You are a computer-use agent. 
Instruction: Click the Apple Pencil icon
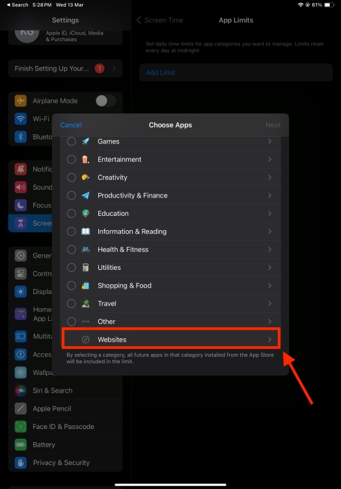pyautogui.click(x=21, y=409)
